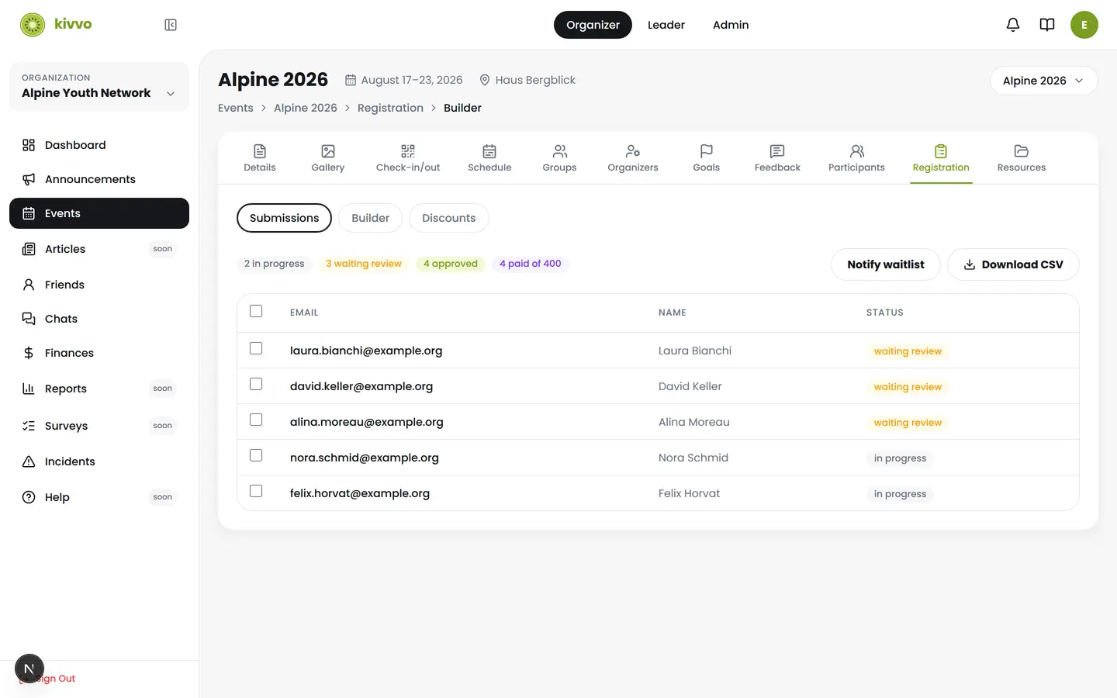Select the Discounts sub-tab
1117x698 pixels.
pyautogui.click(x=449, y=218)
